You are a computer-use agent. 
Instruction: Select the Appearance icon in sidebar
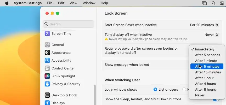pos(47,52)
